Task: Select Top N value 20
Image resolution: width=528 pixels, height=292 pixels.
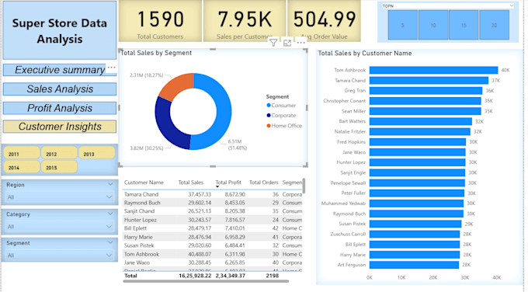Action: click(x=494, y=25)
